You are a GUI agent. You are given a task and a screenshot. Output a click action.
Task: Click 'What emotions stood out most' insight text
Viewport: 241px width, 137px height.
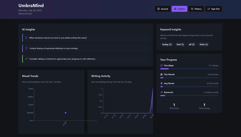(58, 38)
